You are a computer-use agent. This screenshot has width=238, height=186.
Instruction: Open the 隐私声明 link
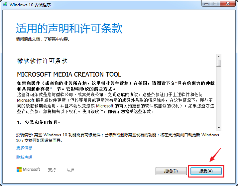pyautogui.click(x=24, y=157)
